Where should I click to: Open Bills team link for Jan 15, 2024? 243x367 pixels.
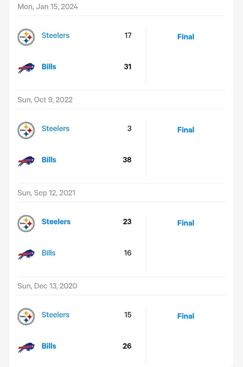coord(49,67)
